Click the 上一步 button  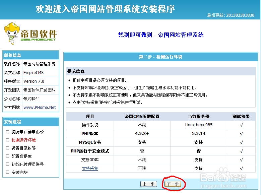(x=149, y=184)
